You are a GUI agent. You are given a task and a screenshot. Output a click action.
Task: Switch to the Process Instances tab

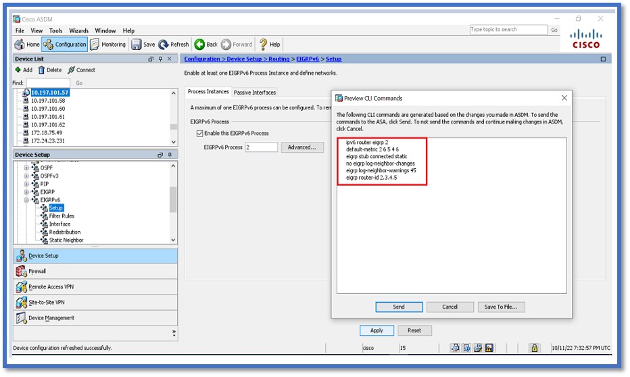(x=208, y=92)
